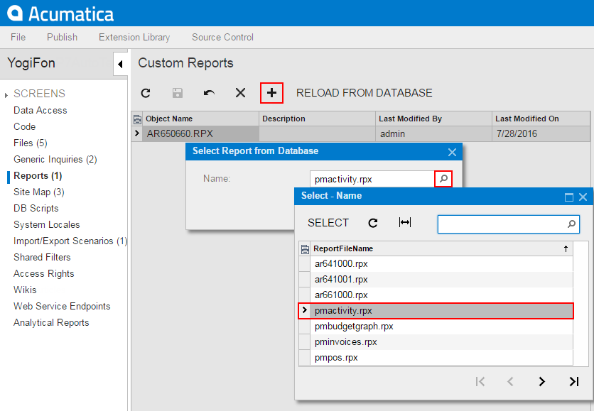Open the Extension Library menu
Image resolution: width=594 pixels, height=411 pixels.
point(134,37)
